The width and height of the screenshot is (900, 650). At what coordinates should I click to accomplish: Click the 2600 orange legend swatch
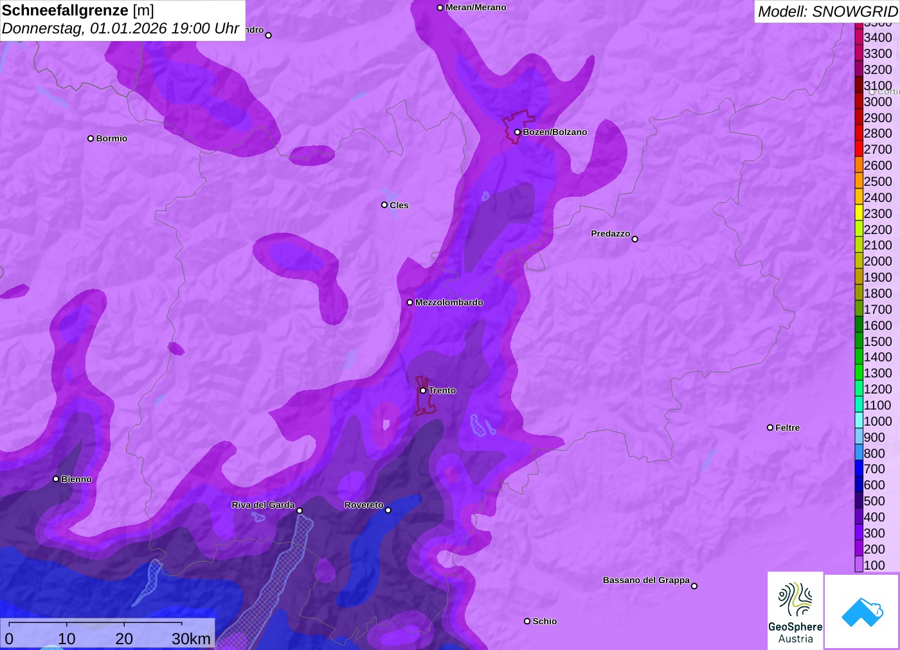(x=859, y=165)
